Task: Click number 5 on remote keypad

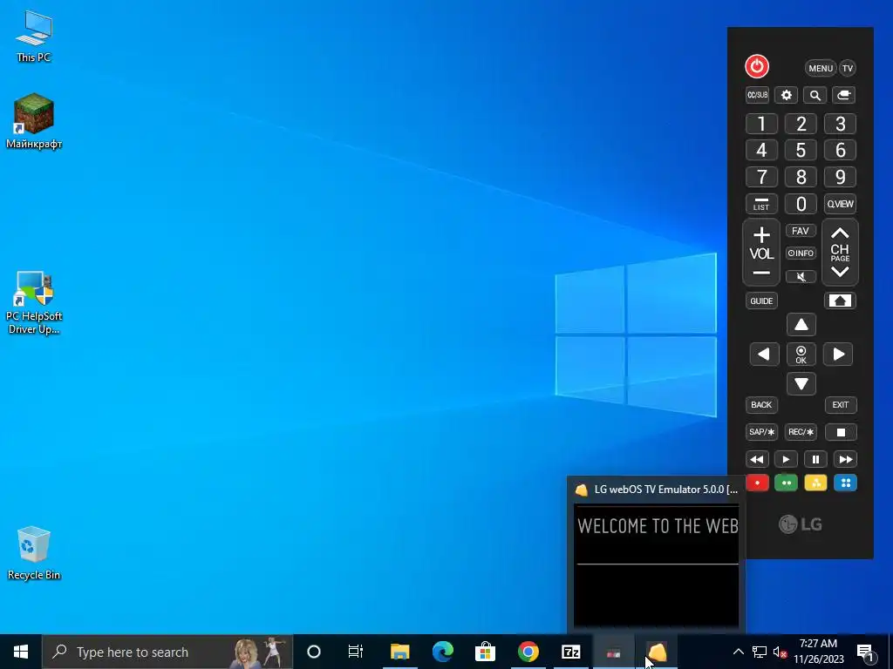Action: [801, 150]
